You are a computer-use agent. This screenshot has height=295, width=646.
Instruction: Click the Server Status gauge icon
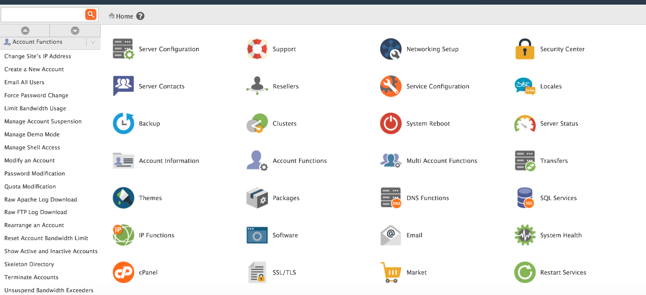tap(525, 123)
